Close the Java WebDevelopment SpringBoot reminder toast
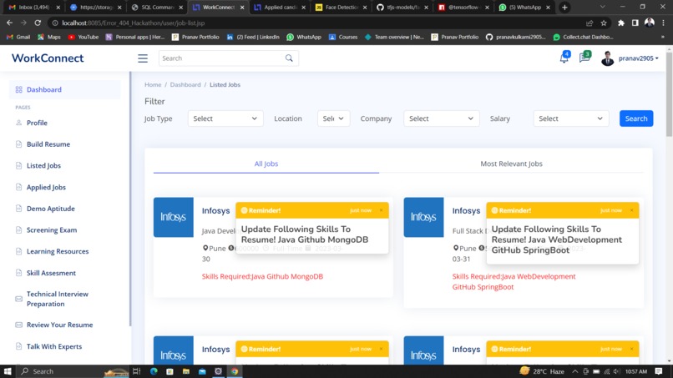The width and height of the screenshot is (673, 378). tap(631, 210)
